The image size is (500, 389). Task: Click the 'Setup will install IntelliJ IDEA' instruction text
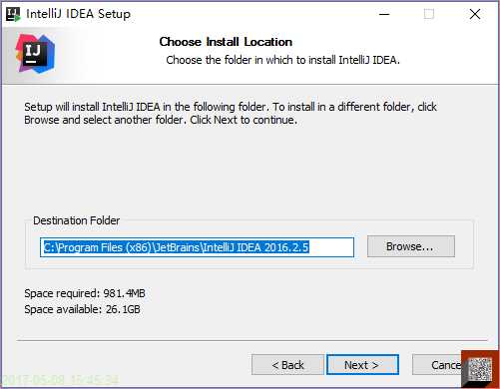point(231,113)
